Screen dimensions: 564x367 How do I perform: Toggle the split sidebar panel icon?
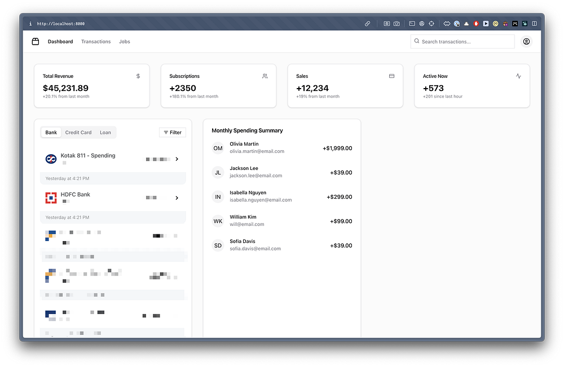click(x=534, y=23)
